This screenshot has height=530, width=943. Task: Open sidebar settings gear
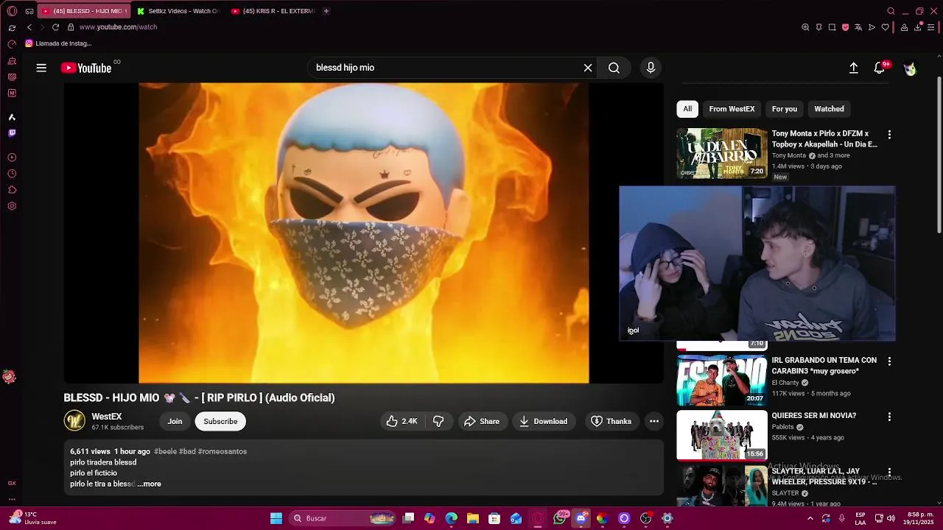[x=12, y=206]
